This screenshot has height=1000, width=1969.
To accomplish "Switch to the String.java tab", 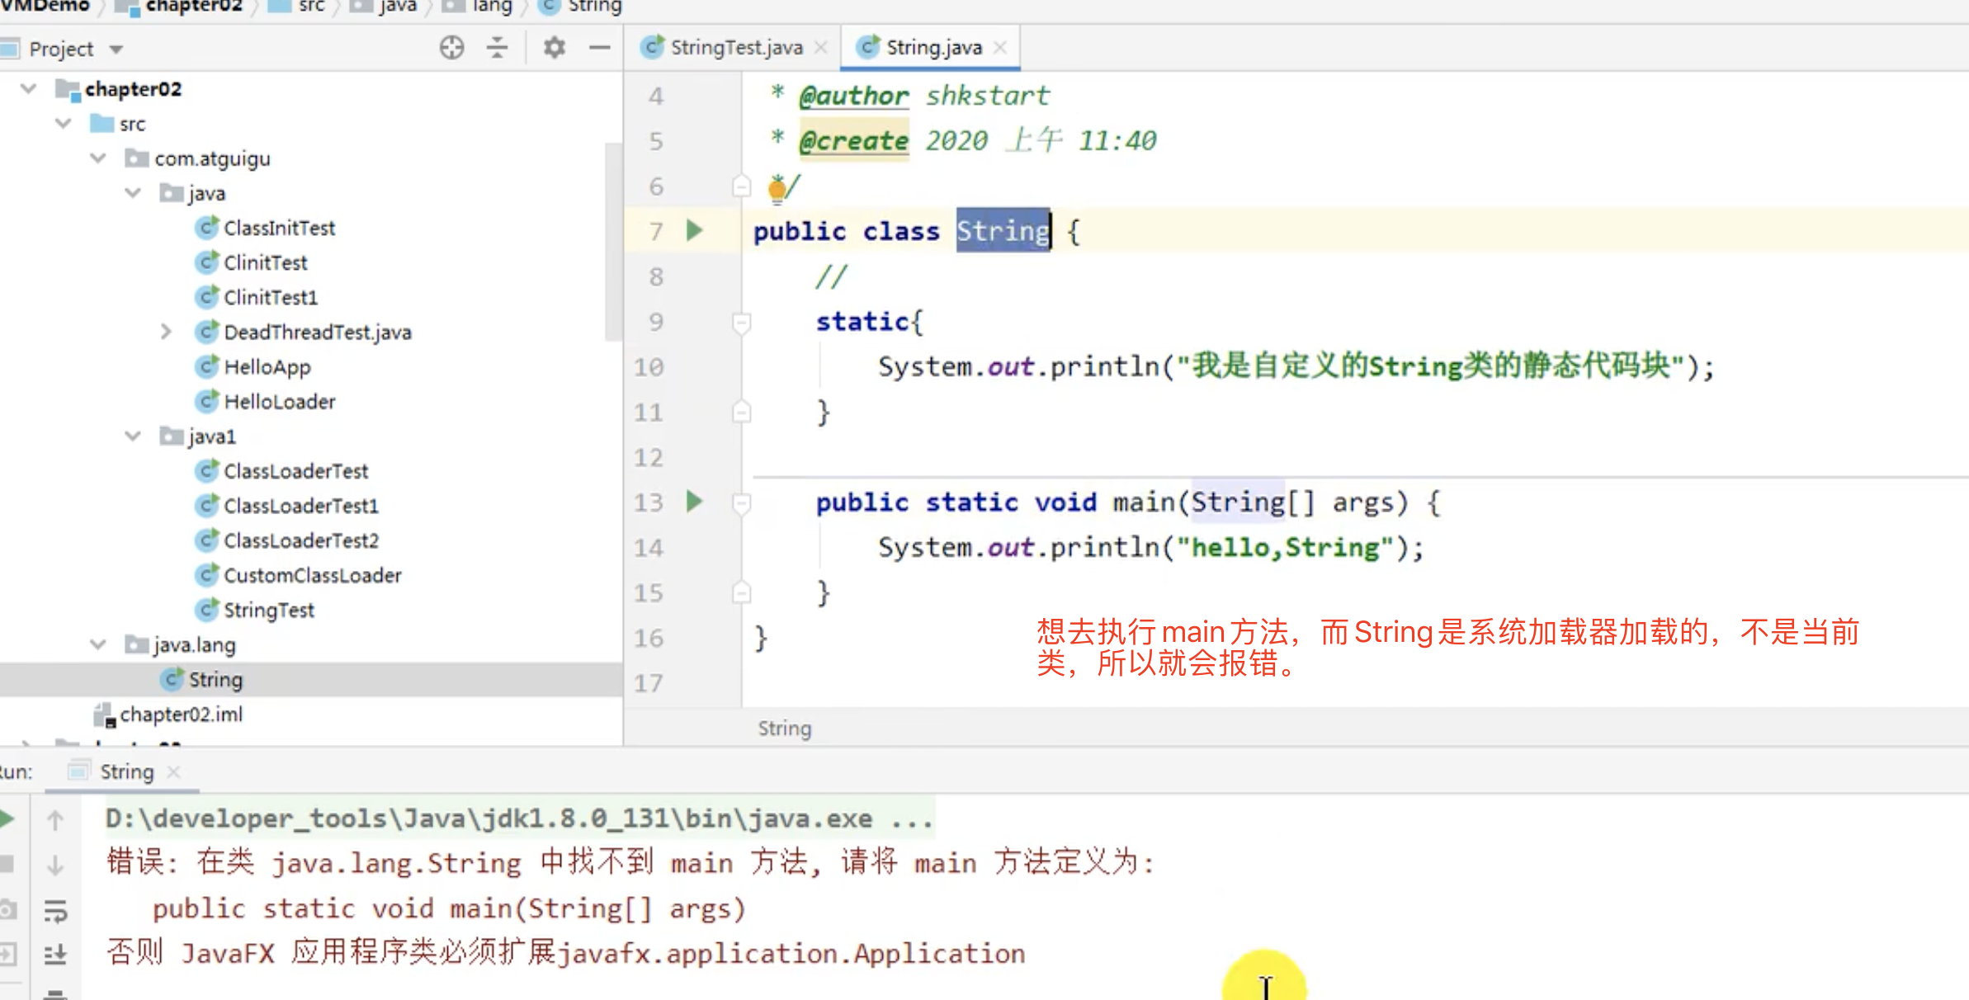I will [x=934, y=48].
